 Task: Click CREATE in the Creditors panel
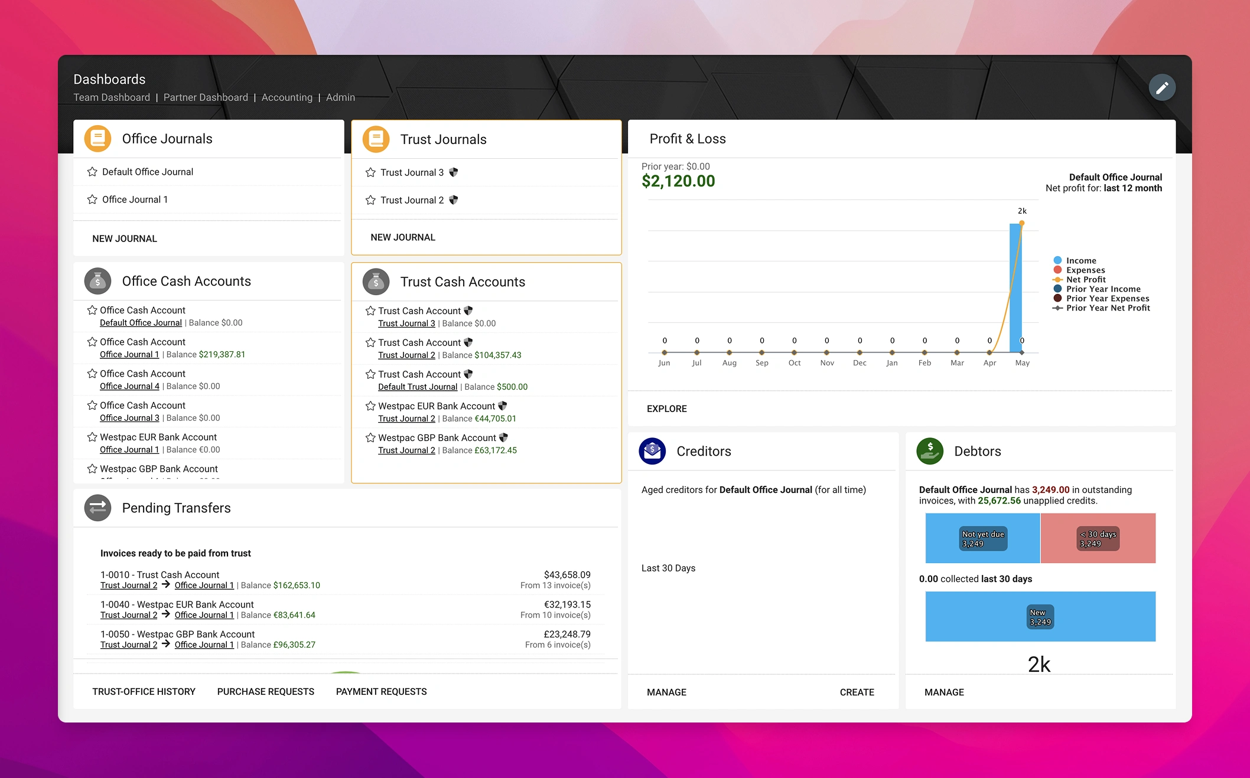pyautogui.click(x=857, y=692)
